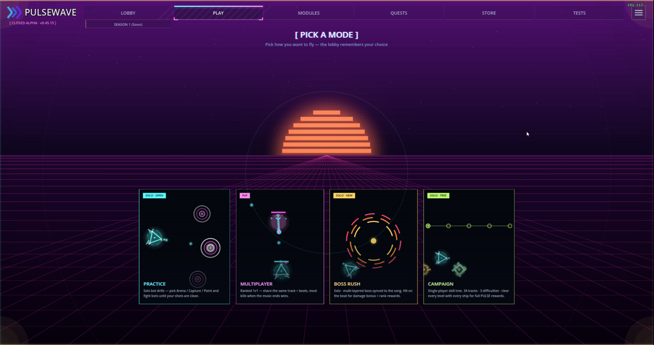Click the SOLO · TREE badge
The height and width of the screenshot is (345, 654).
click(438, 196)
